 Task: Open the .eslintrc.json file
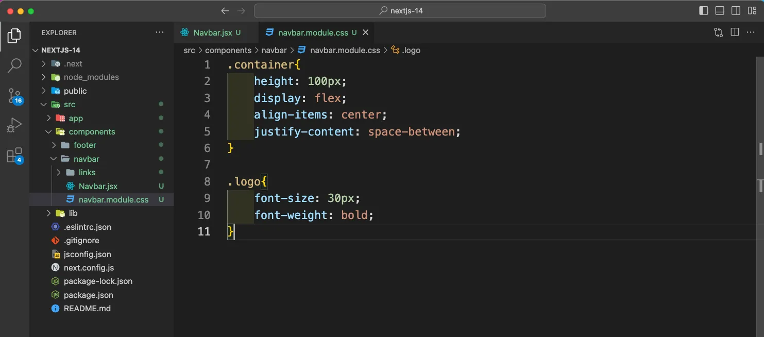click(101, 227)
